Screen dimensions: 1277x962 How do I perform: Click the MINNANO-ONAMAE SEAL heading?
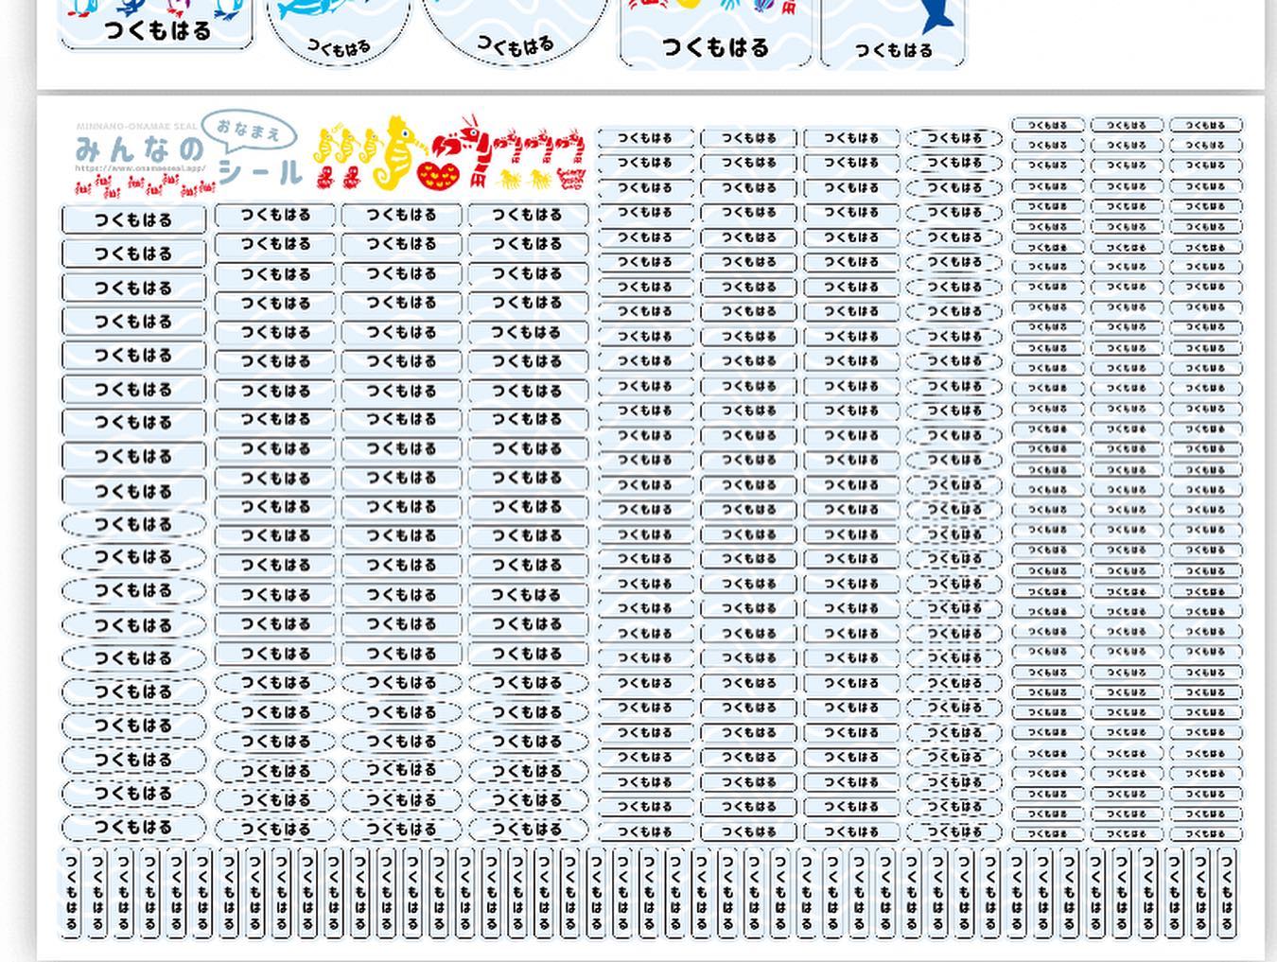(136, 125)
